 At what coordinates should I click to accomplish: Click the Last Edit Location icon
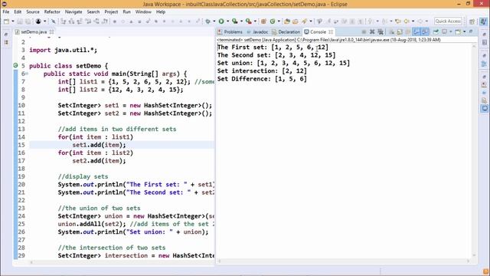(398, 21)
